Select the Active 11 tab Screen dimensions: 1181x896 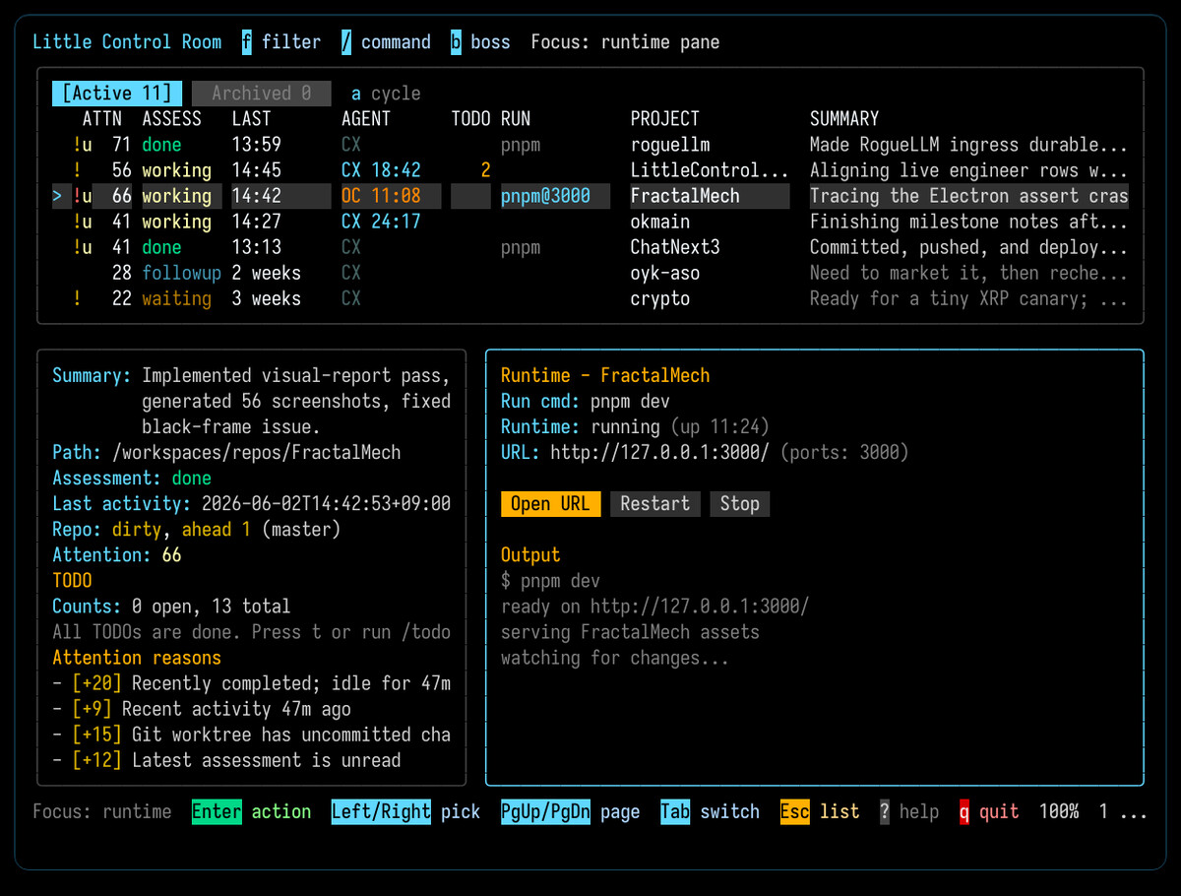[117, 94]
